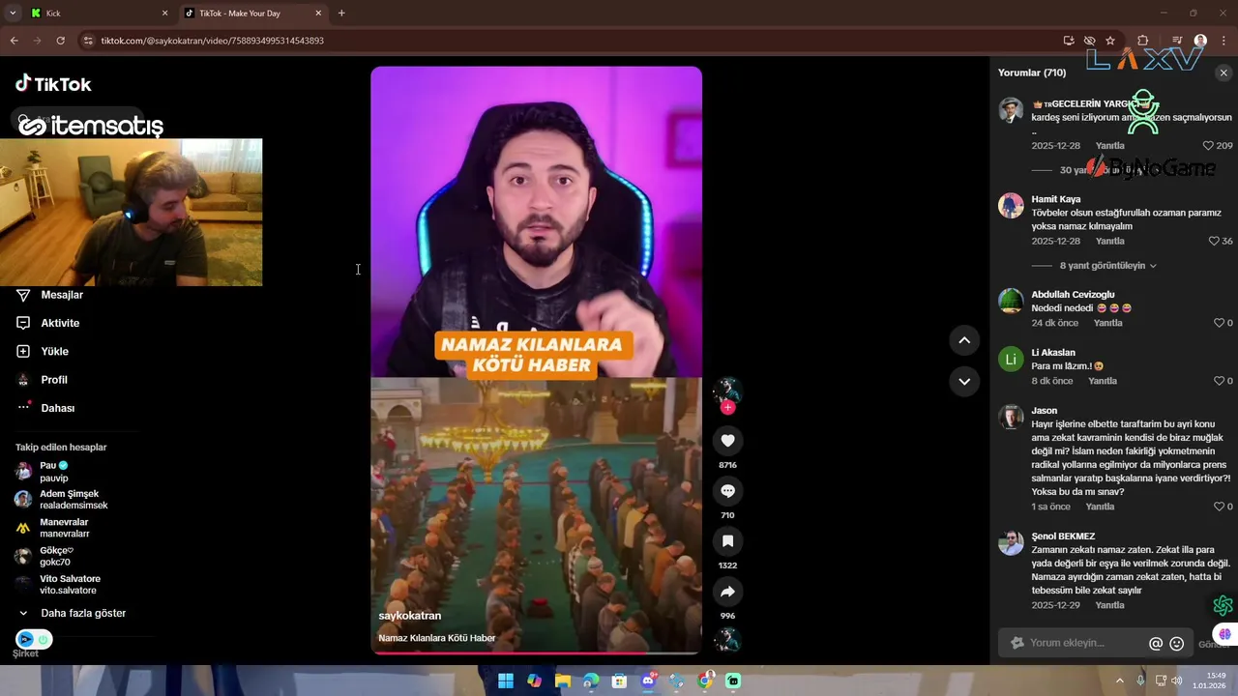Open Windows Start menu
The width and height of the screenshot is (1238, 696).
[506, 681]
